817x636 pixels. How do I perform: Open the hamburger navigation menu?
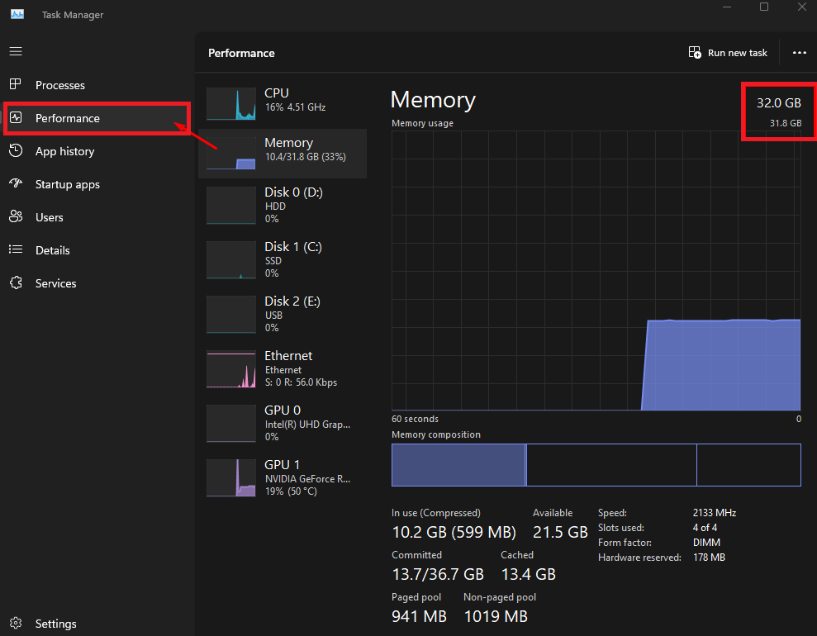point(16,51)
